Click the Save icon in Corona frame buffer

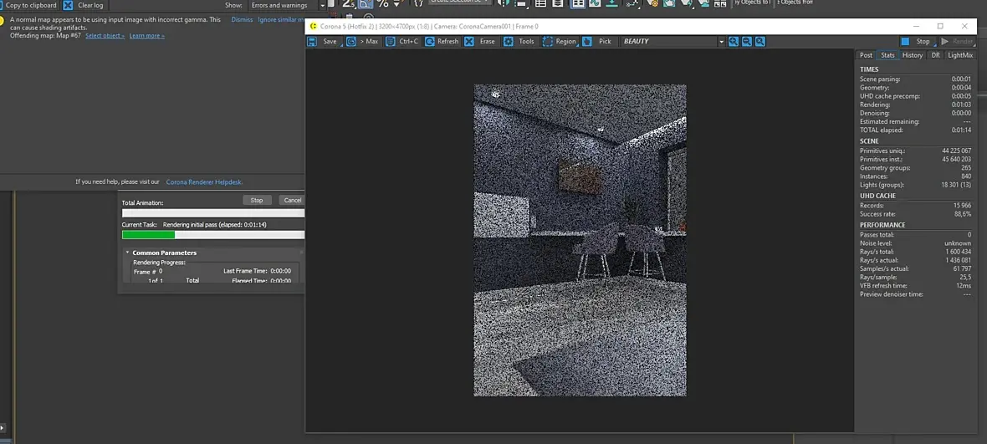click(x=312, y=42)
